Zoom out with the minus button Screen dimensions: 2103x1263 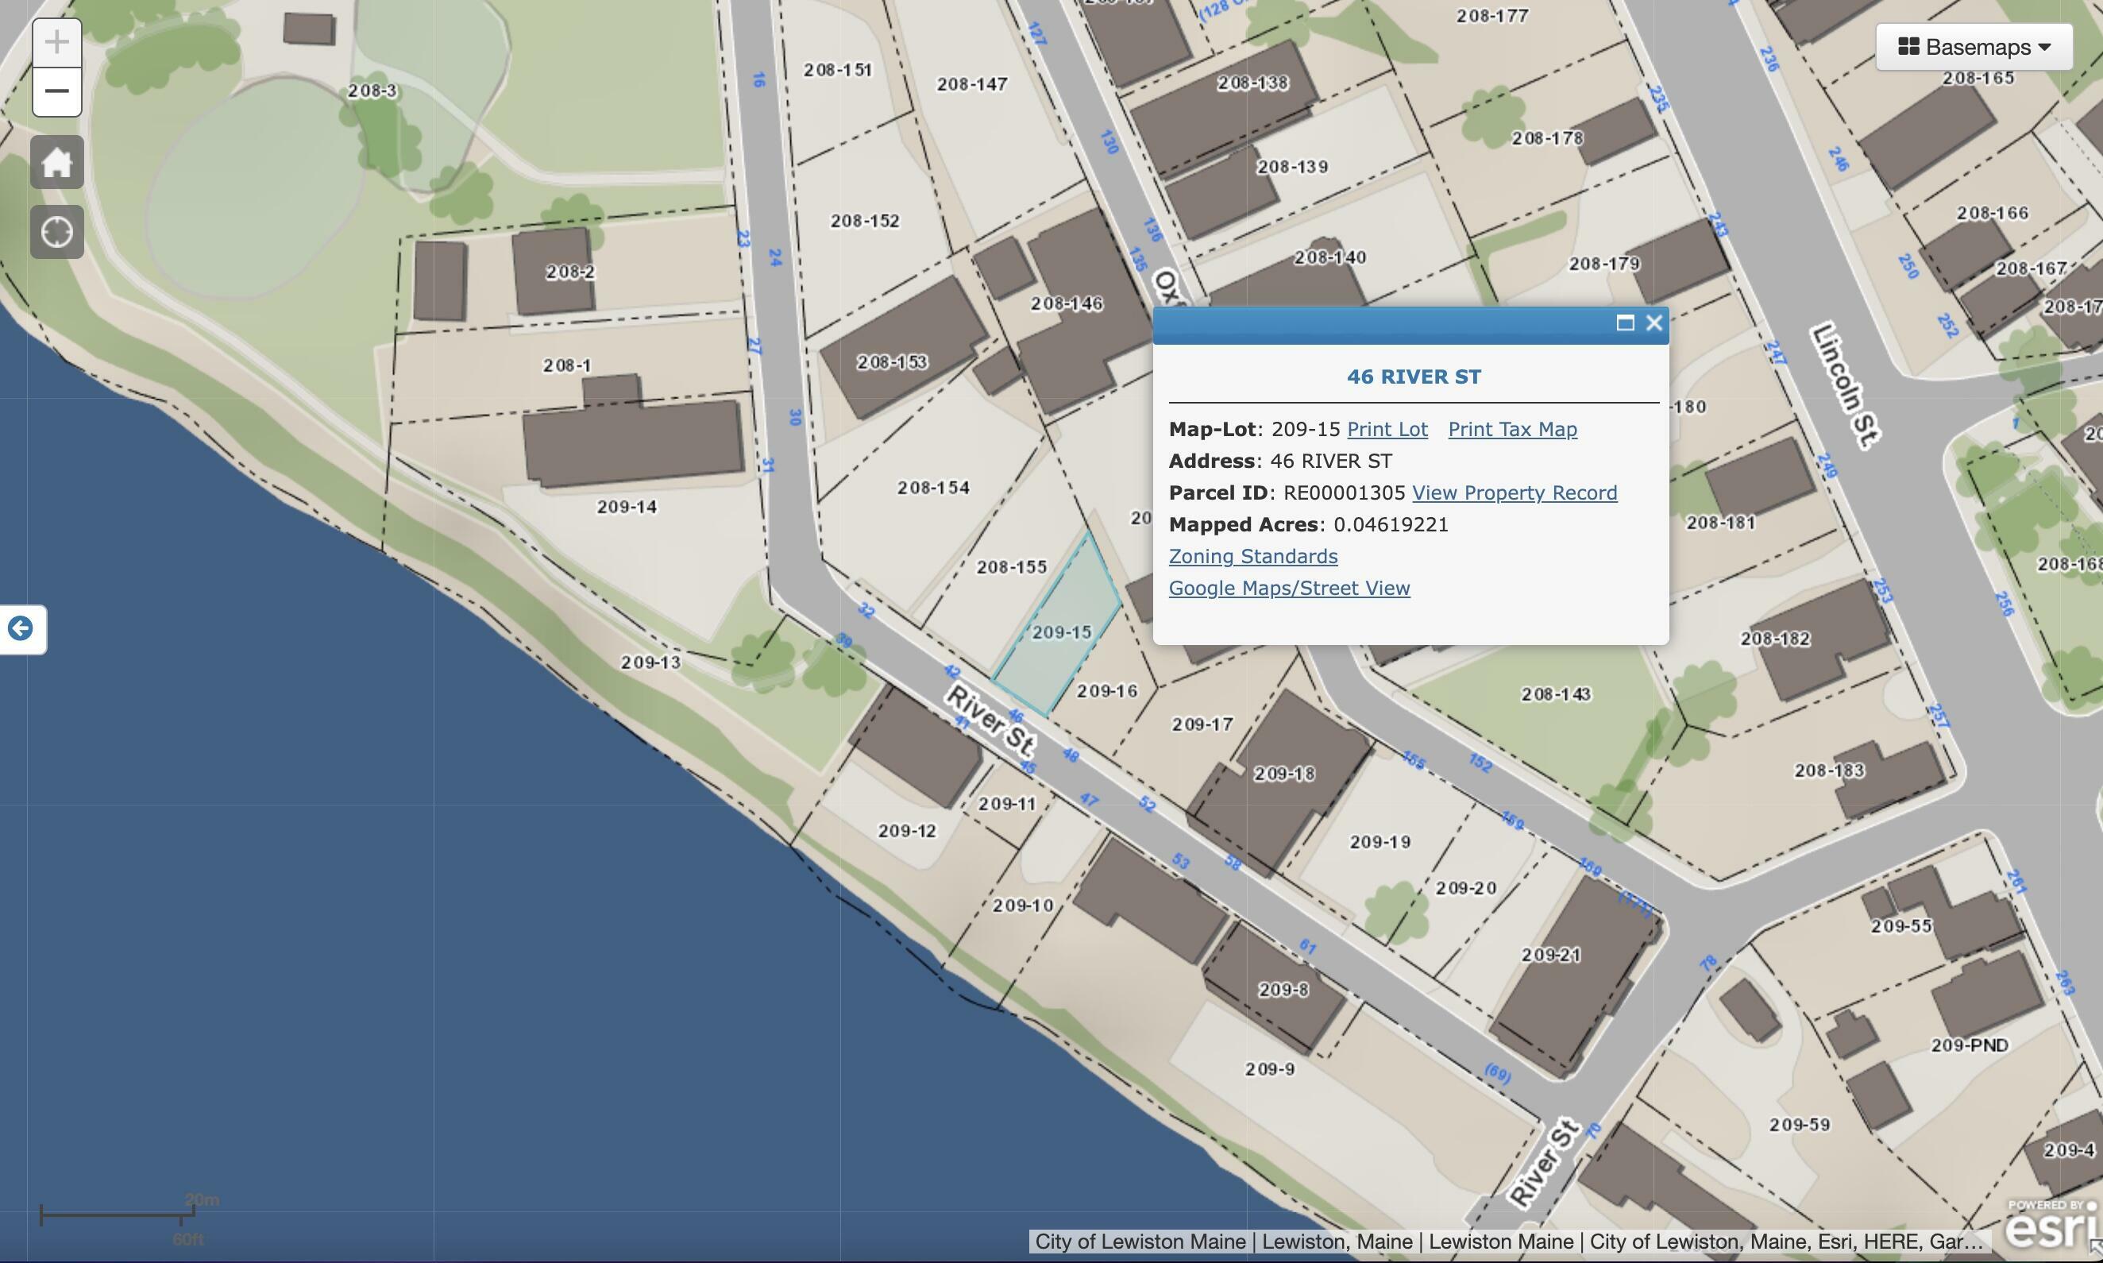point(57,91)
